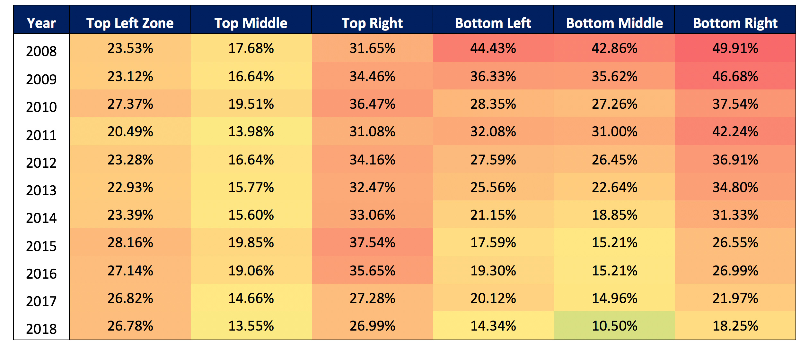Select the Top Left Zone column header
The image size is (809, 345).
[130, 23]
